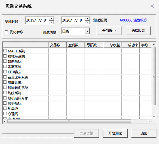This screenshot has width=159, height=144.
Task: Select the 均线系统 row label
Action: (x=15, y=93)
